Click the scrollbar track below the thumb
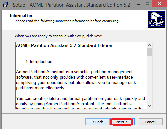Image resolution: width=167 pixels, height=129 pixels. coord(150,80)
